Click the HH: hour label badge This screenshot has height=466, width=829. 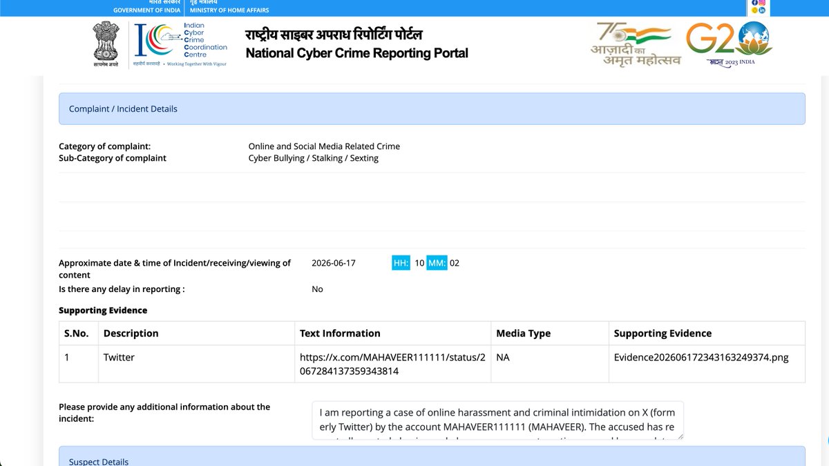point(401,263)
